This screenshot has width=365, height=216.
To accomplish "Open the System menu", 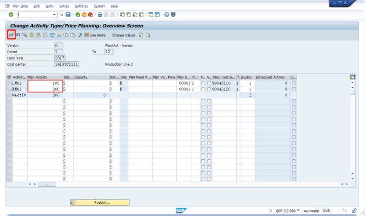I will [99, 6].
